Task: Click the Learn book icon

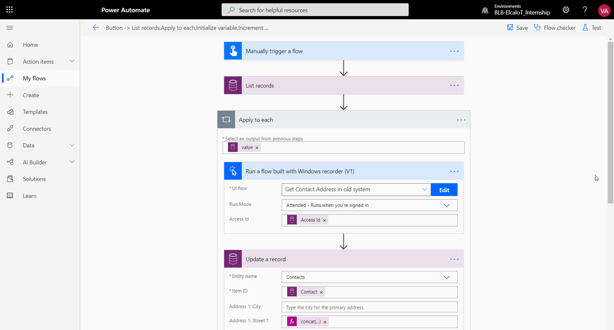Action: pyautogui.click(x=10, y=195)
